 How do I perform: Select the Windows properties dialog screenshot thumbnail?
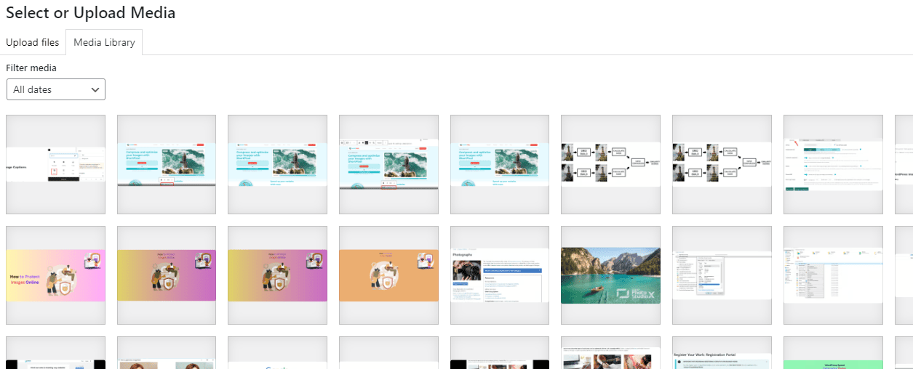point(722,275)
